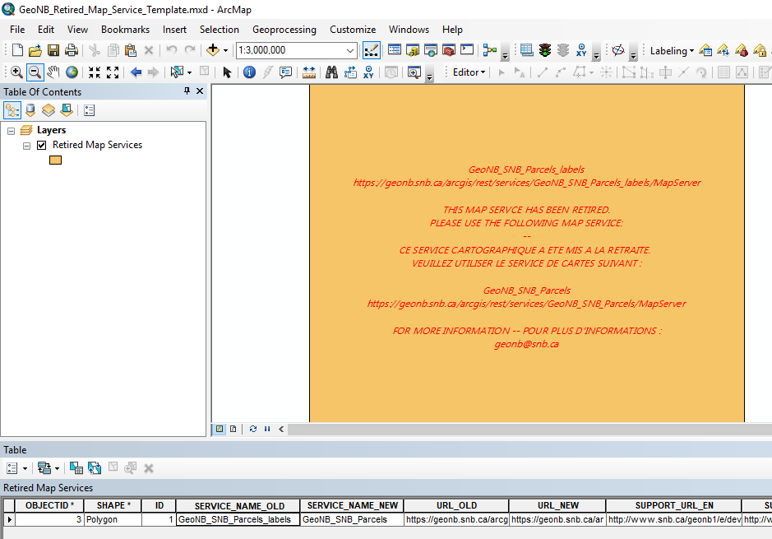Open the map scale dropdown
This screenshot has width=772, height=539.
point(349,50)
